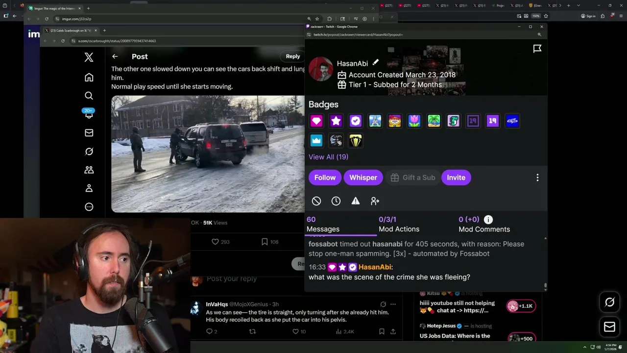Click the blue crown badge
627x353 pixels.
point(316,141)
